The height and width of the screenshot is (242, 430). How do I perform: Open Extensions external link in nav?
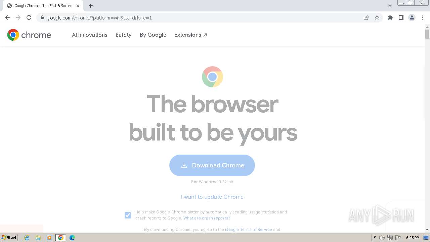tap(191, 35)
